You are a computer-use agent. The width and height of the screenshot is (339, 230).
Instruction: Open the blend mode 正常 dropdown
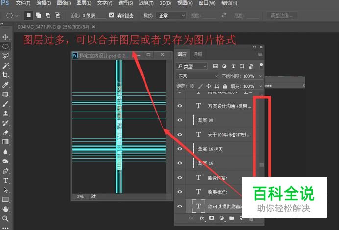[197, 76]
